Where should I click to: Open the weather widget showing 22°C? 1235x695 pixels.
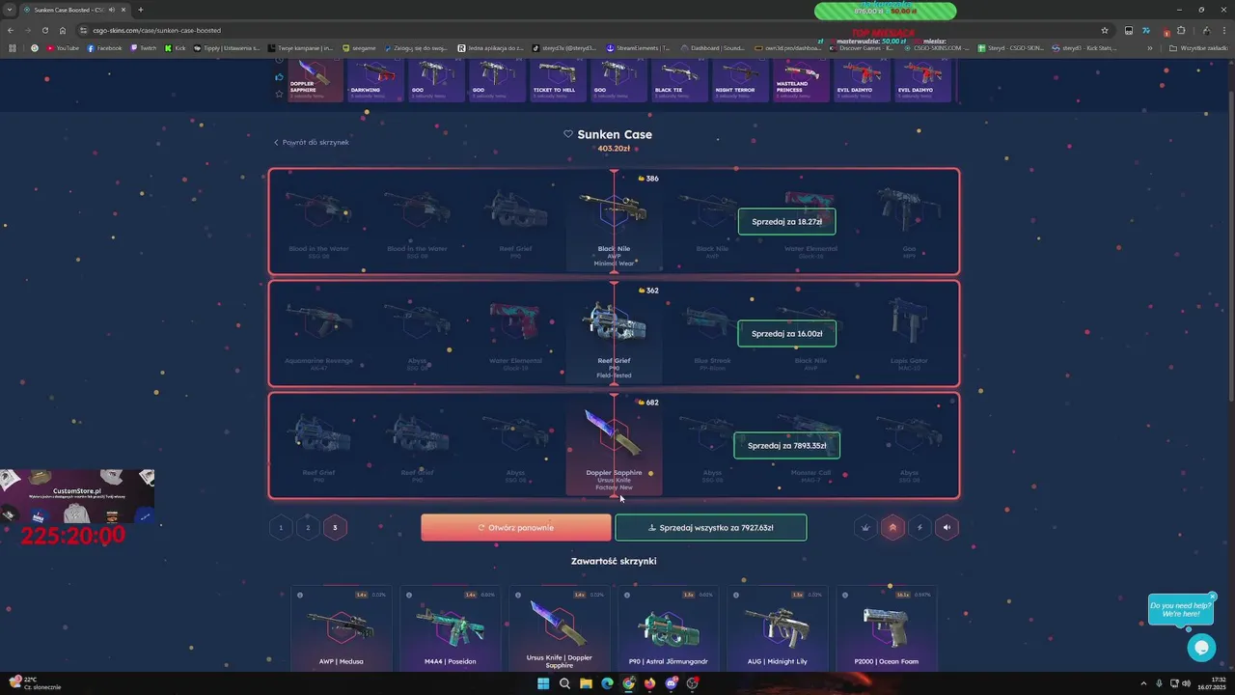tap(35, 683)
